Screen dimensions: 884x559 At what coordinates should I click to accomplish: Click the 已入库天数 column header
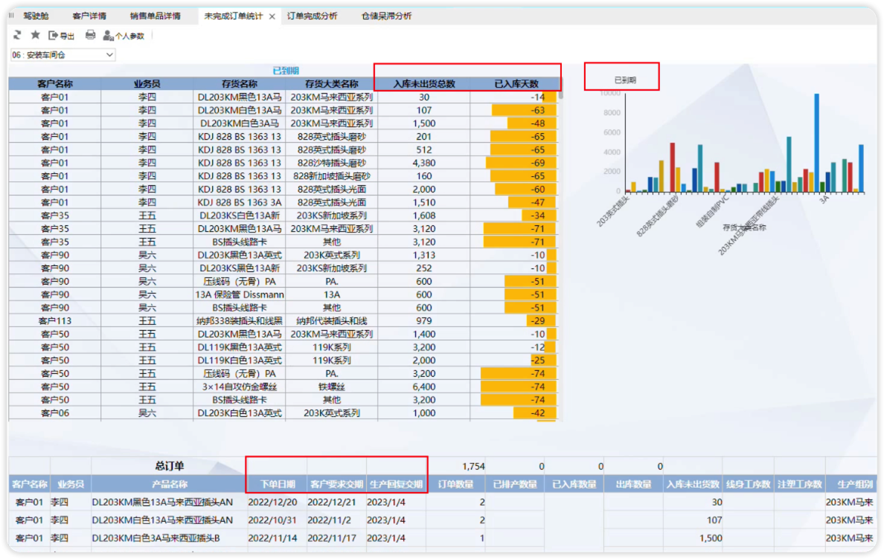[x=516, y=83]
